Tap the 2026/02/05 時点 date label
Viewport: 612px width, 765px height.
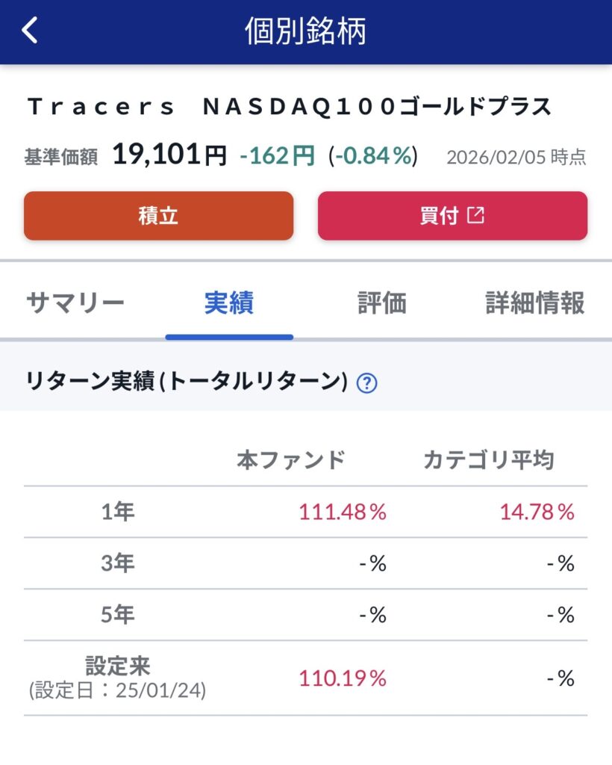point(516,157)
